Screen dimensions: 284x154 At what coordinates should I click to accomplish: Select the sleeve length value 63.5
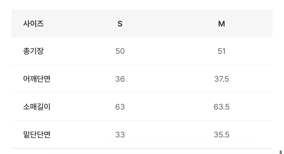pyautogui.click(x=221, y=107)
